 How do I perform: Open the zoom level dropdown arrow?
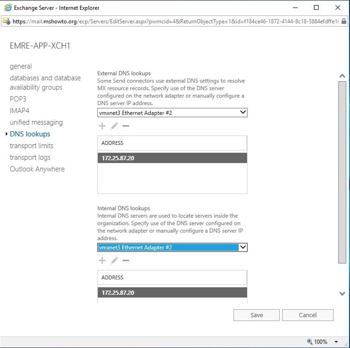[x=336, y=342]
